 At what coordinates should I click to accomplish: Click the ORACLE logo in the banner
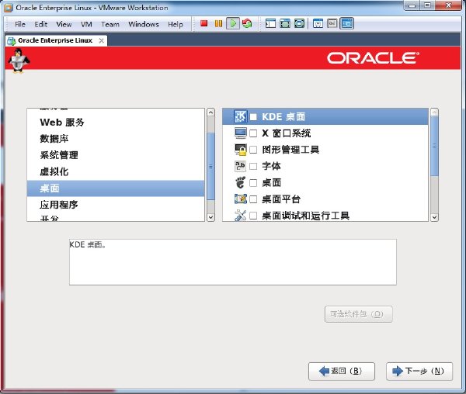click(x=374, y=58)
